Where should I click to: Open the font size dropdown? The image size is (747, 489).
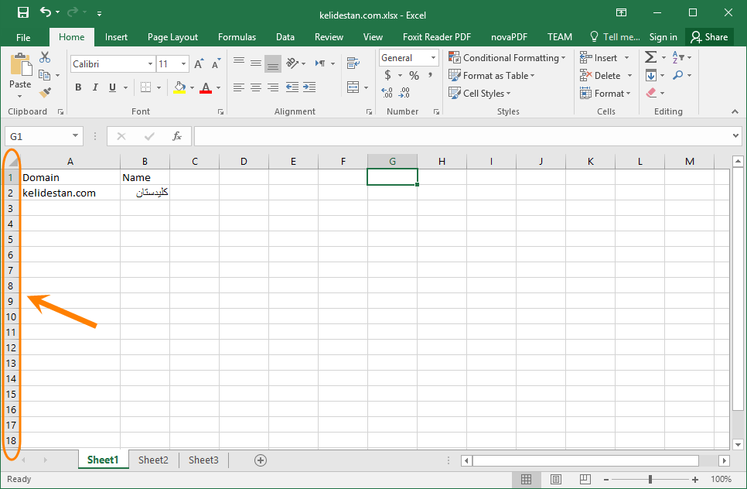click(183, 64)
